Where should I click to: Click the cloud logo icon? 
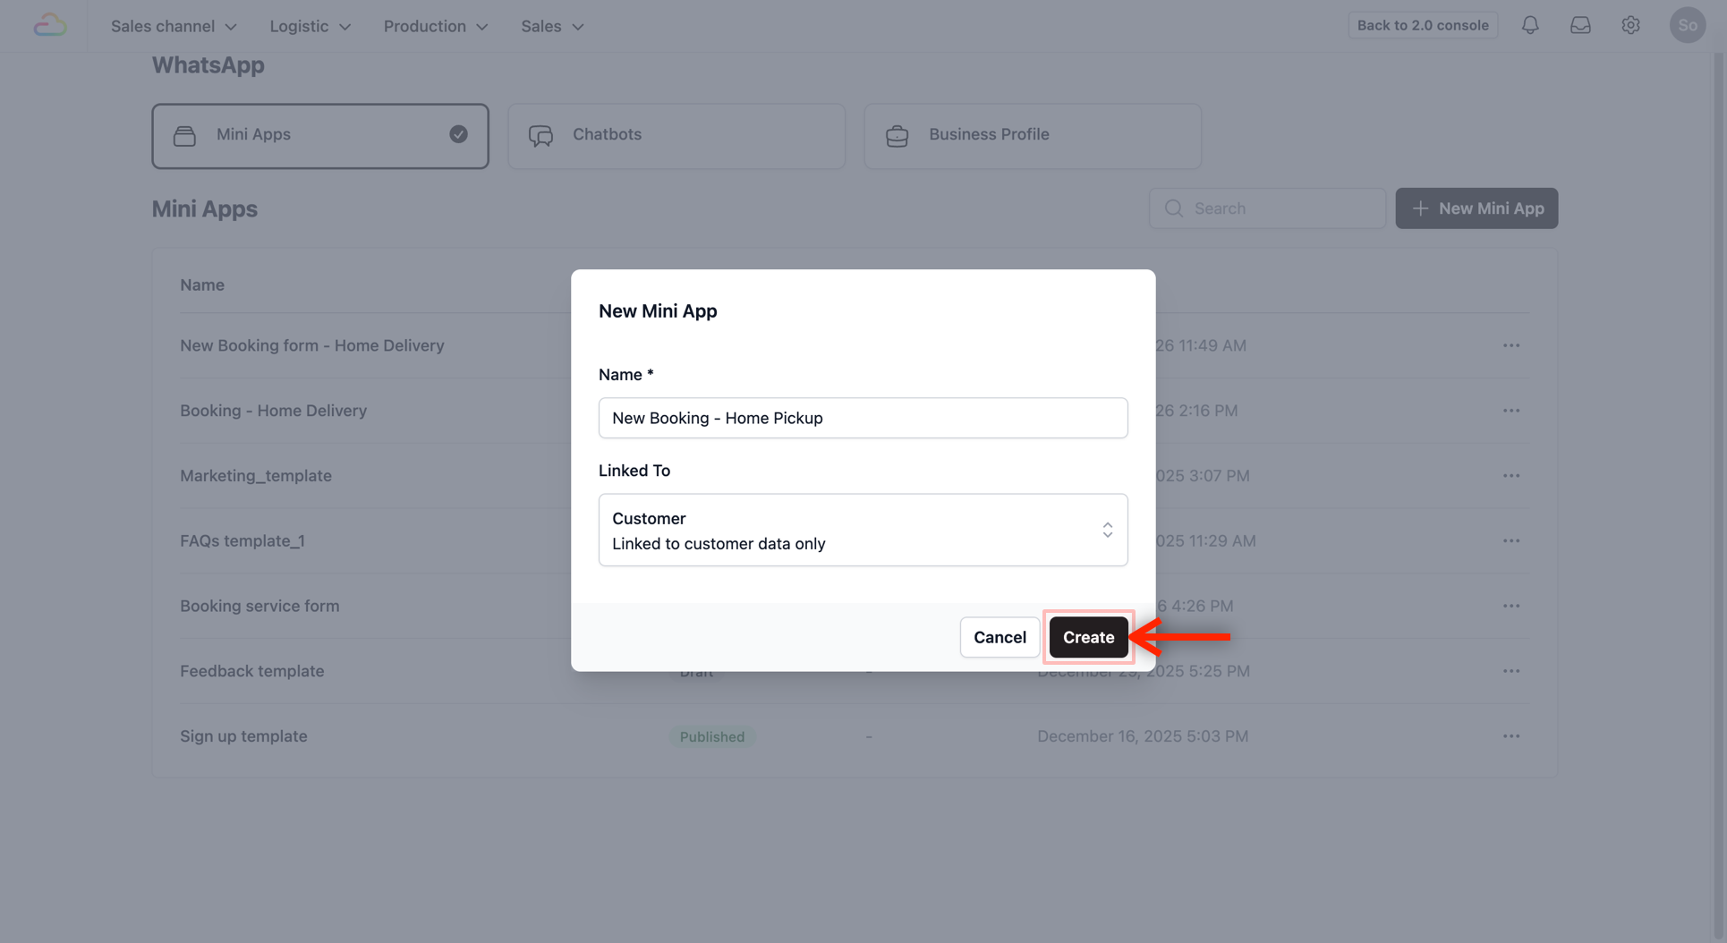(x=50, y=25)
